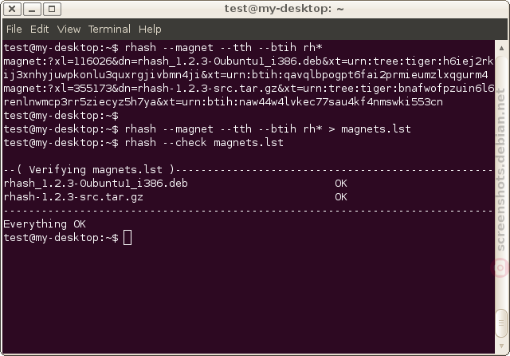This screenshot has height=356, width=510.
Task: Click the rhash_1.2.3-0ubuntu1_i386.deb filename in results
Action: point(96,184)
